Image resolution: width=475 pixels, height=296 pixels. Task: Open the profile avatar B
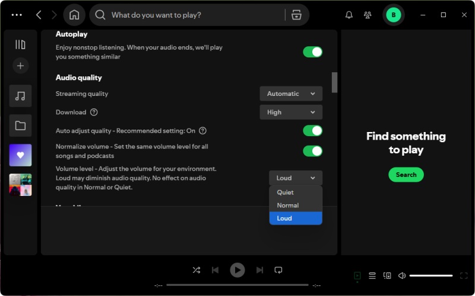point(394,15)
